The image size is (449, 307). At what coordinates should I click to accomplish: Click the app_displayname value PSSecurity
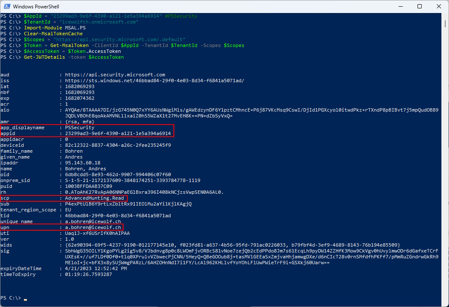point(80,127)
